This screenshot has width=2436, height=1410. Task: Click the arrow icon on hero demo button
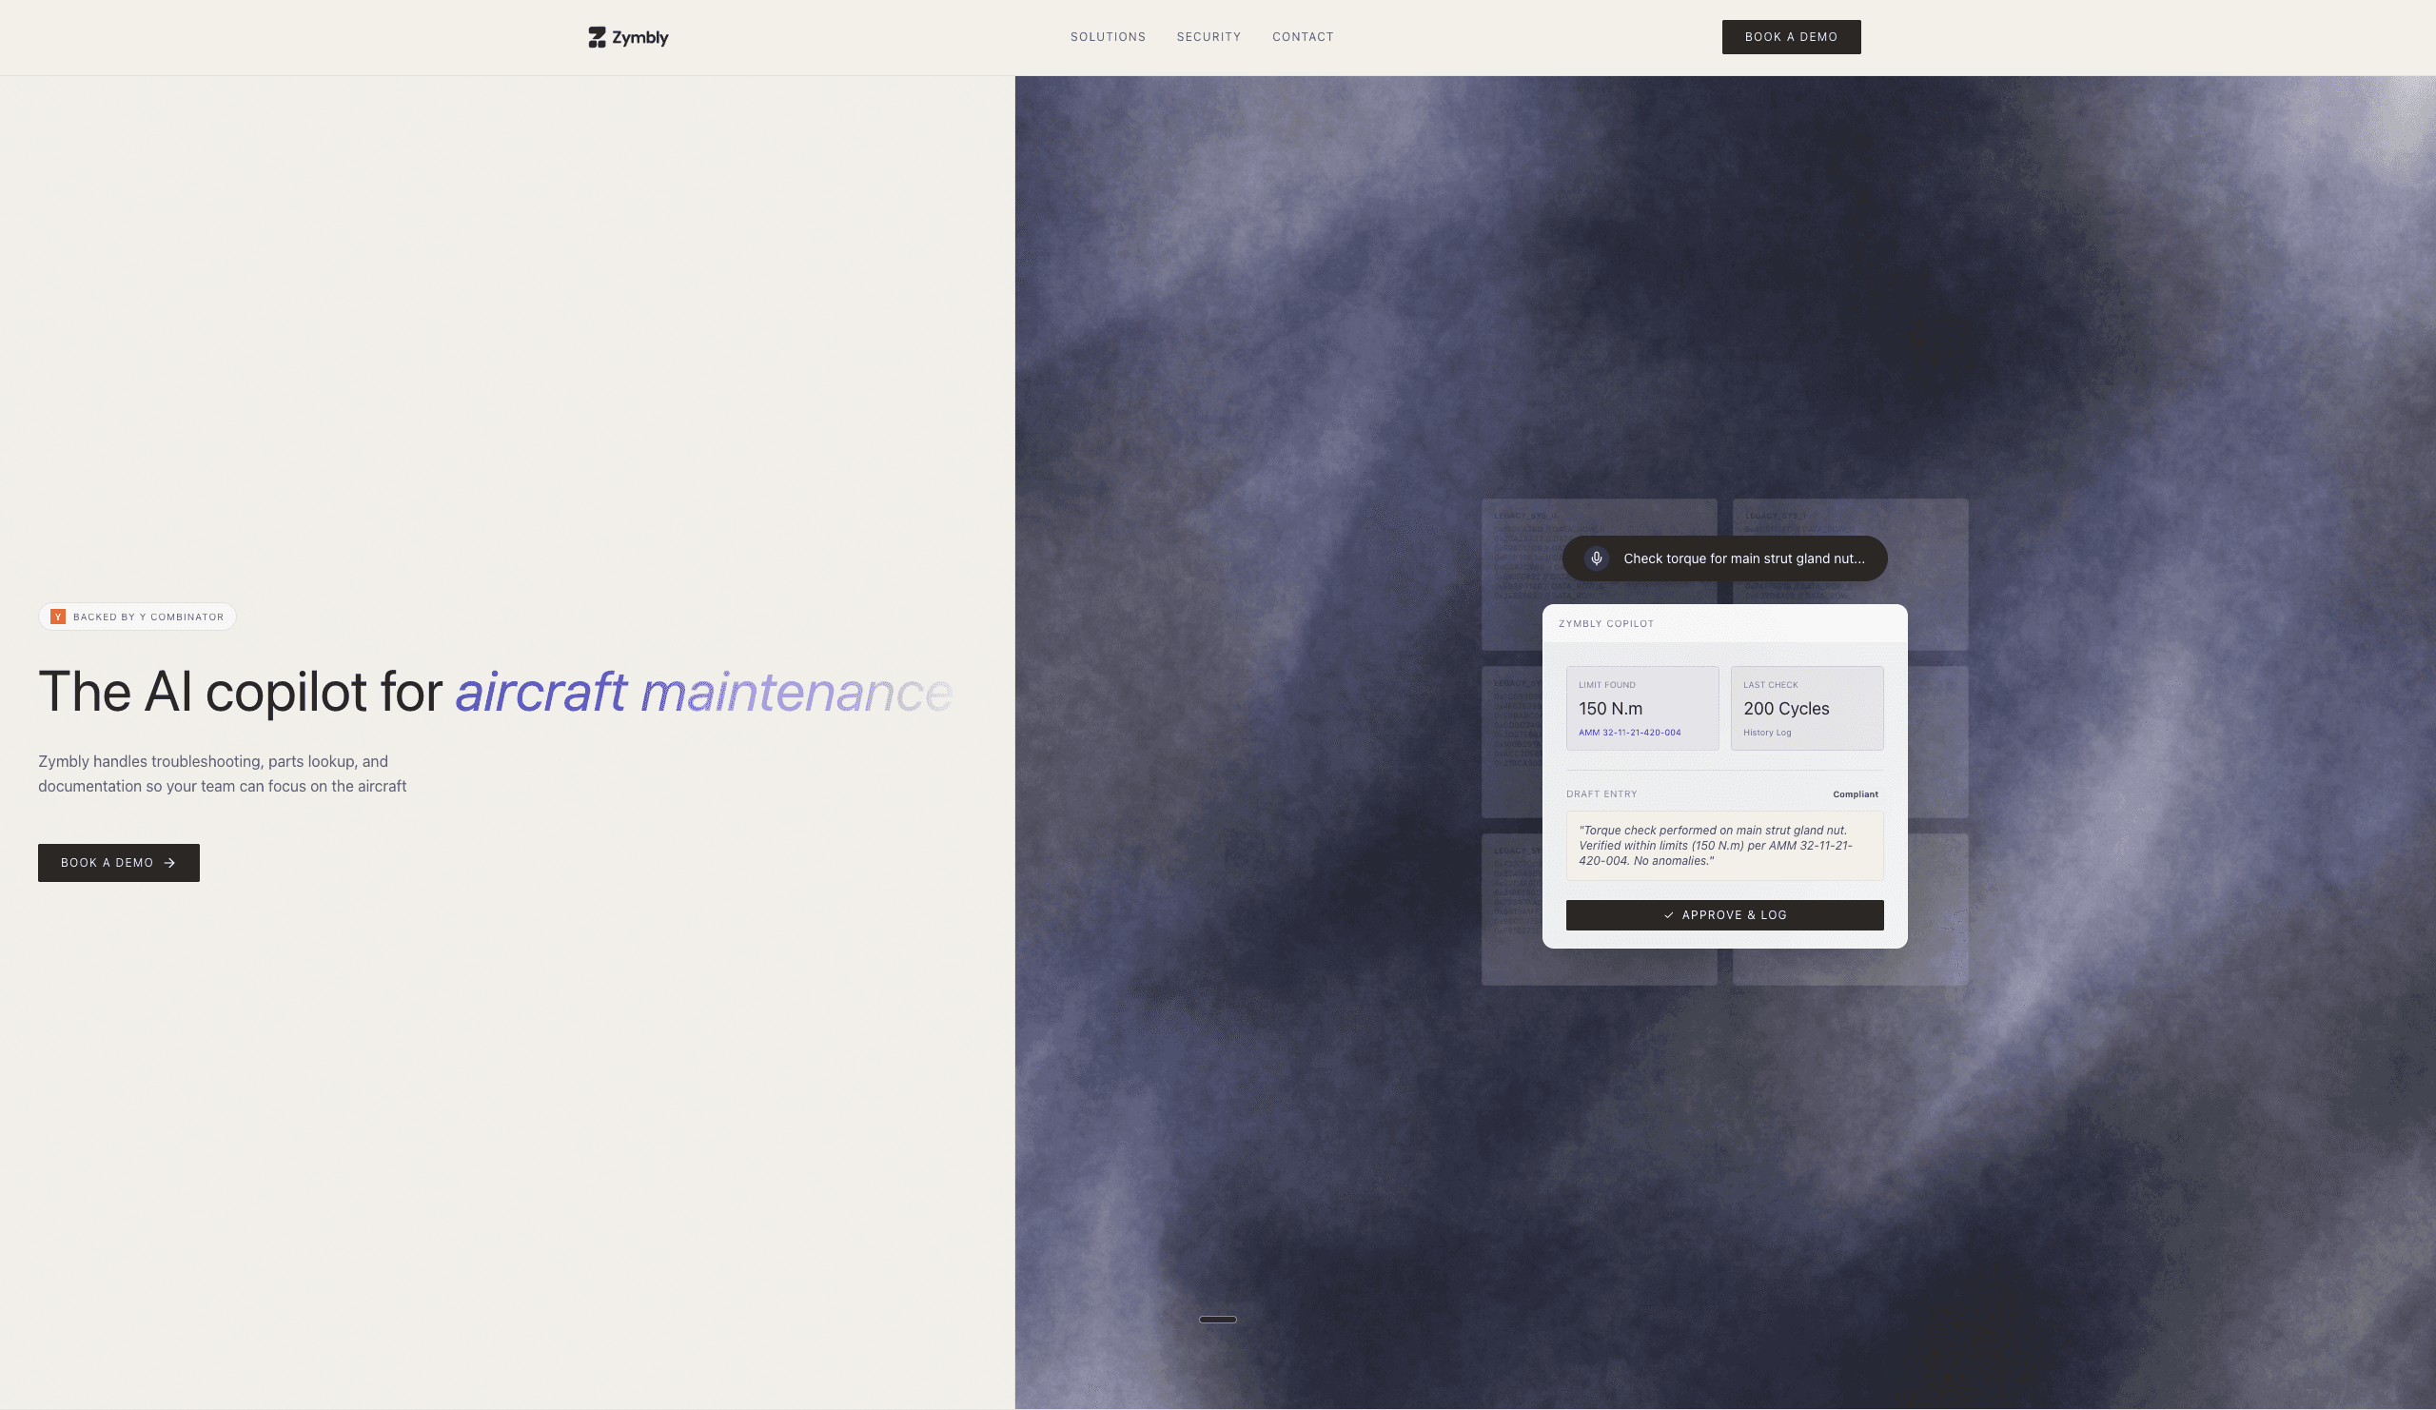click(x=170, y=863)
